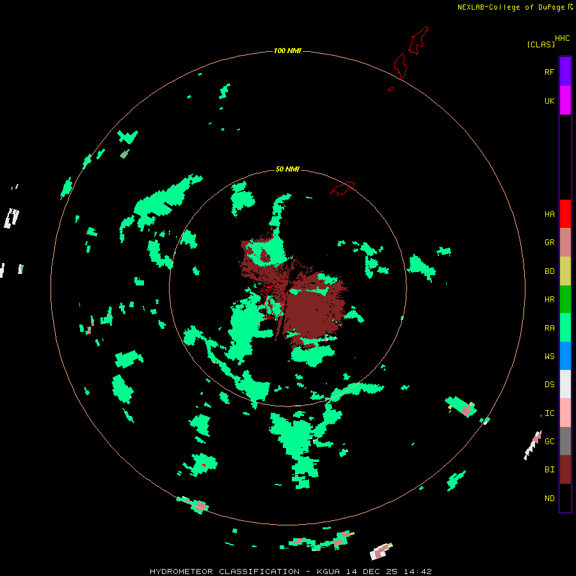Click the GR graupel color swatch
The image size is (576, 576).
tap(565, 243)
